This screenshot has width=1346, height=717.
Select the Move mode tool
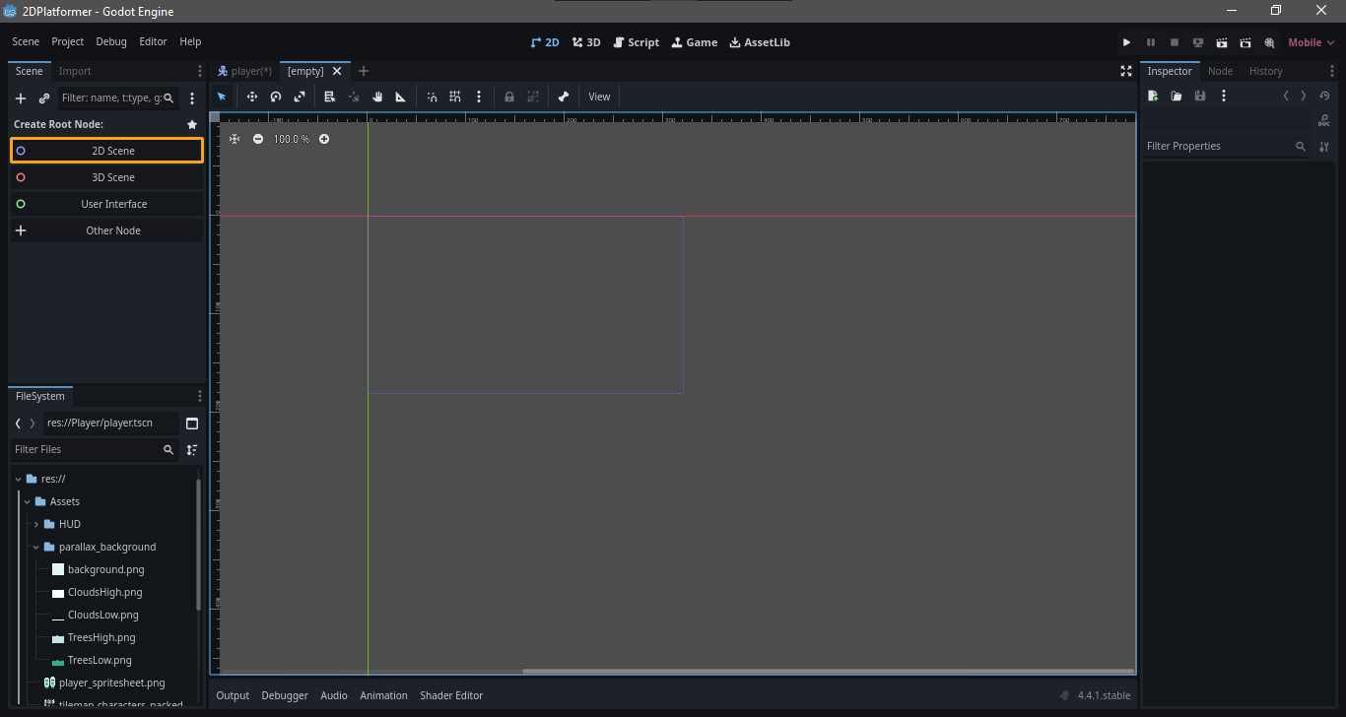tap(252, 97)
